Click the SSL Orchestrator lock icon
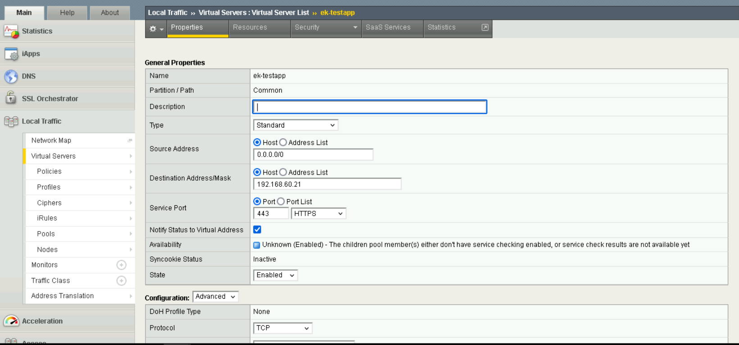The width and height of the screenshot is (739, 345). (11, 98)
